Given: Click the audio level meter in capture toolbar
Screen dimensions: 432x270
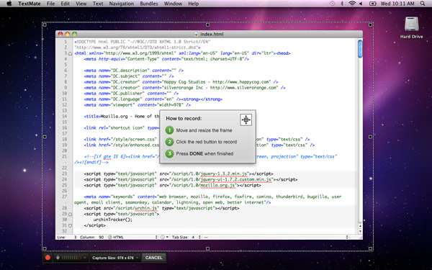Looking at the screenshot, I should (71, 258).
